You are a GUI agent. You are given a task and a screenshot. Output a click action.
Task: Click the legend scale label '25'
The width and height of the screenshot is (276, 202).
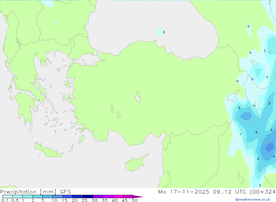84,200
